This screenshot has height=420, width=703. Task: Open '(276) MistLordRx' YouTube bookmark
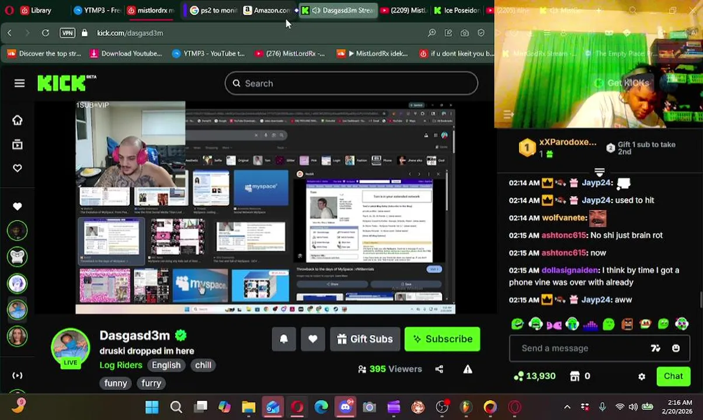tap(290, 54)
